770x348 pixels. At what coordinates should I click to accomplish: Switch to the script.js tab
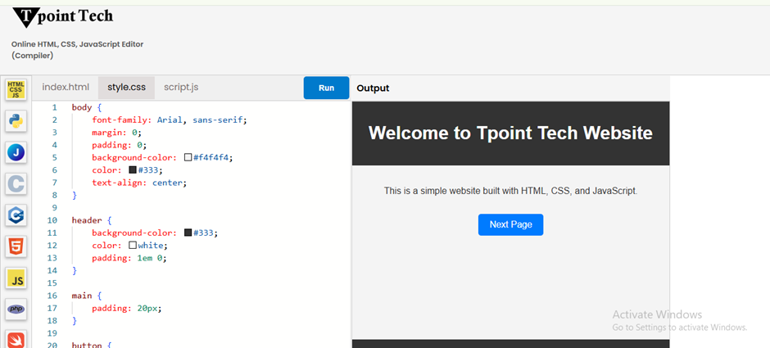click(181, 88)
